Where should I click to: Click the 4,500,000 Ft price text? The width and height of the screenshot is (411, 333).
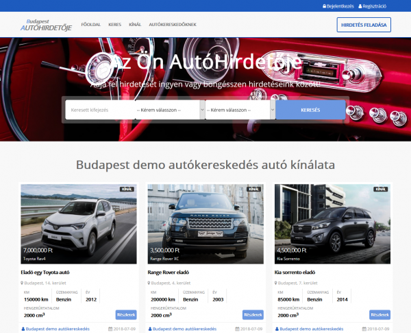tap(292, 250)
